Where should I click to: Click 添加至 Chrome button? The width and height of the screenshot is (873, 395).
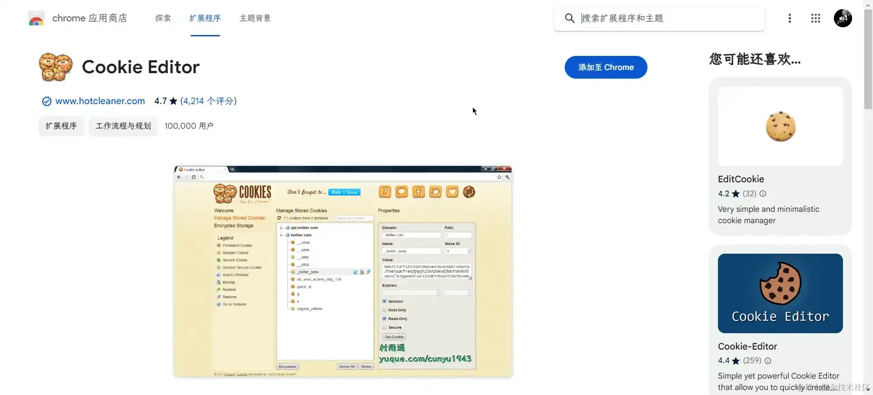coord(606,67)
